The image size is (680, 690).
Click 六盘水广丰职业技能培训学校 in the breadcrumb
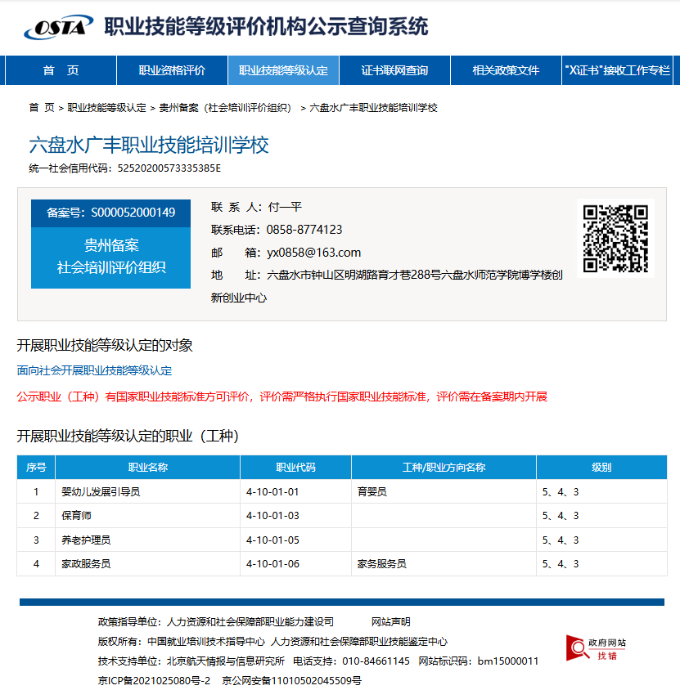coord(373,108)
